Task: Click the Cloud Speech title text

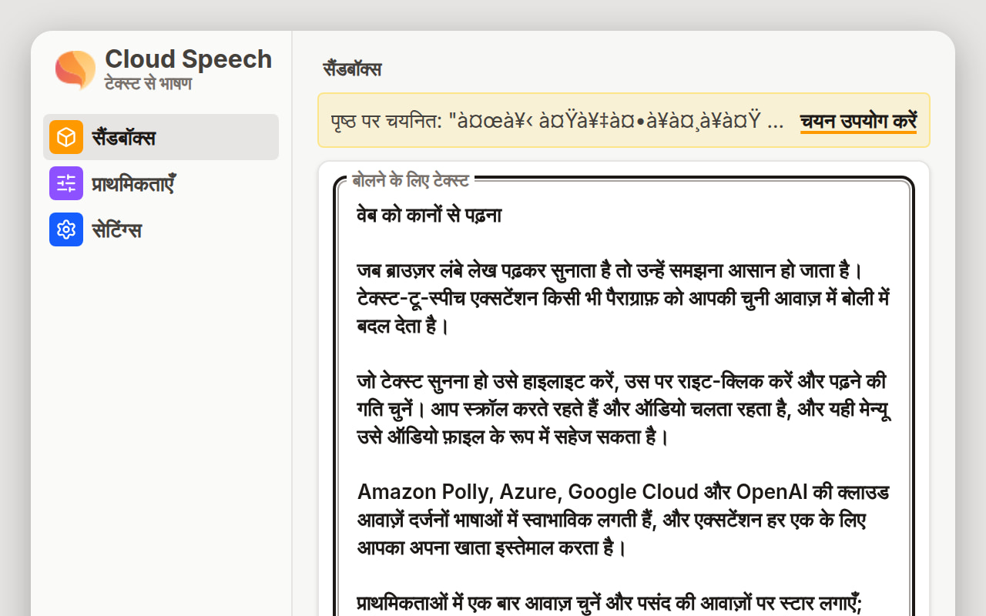Action: (188, 59)
